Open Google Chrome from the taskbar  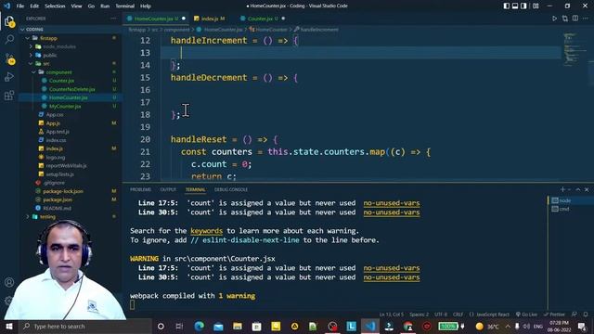(408, 326)
